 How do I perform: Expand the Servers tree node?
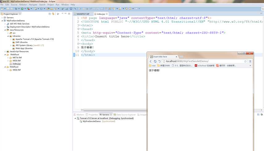(x=2, y=18)
